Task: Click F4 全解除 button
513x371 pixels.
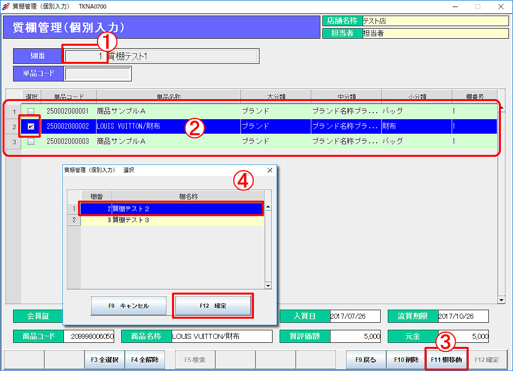Action: 144,359
